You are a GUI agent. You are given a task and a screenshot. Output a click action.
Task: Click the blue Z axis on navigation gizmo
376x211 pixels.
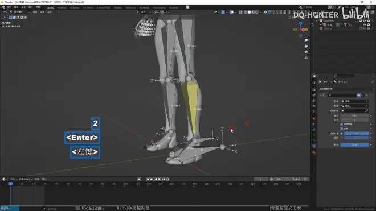pos(300,23)
